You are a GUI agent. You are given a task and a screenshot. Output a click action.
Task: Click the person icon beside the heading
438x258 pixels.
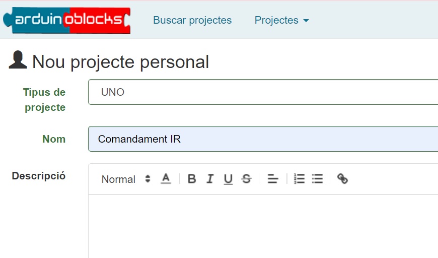tap(18, 60)
